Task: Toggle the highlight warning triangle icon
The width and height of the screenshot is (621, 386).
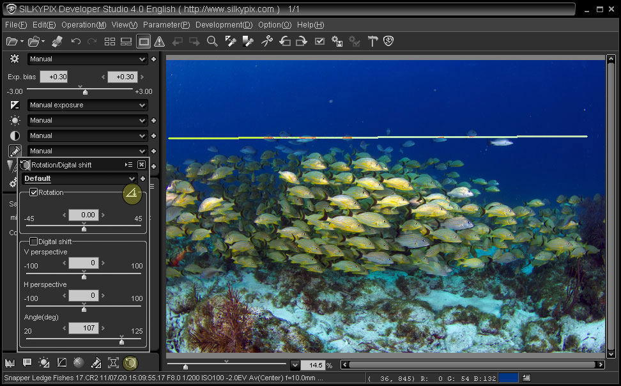Action: [x=160, y=42]
